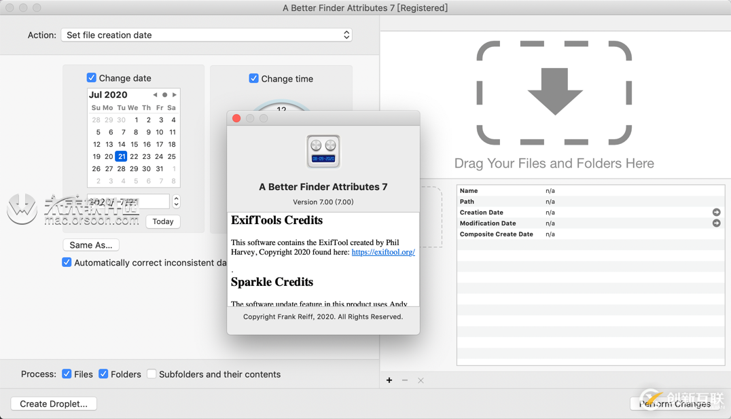The height and width of the screenshot is (419, 731).
Task: Select the Name row in info table
Action: tap(590, 191)
